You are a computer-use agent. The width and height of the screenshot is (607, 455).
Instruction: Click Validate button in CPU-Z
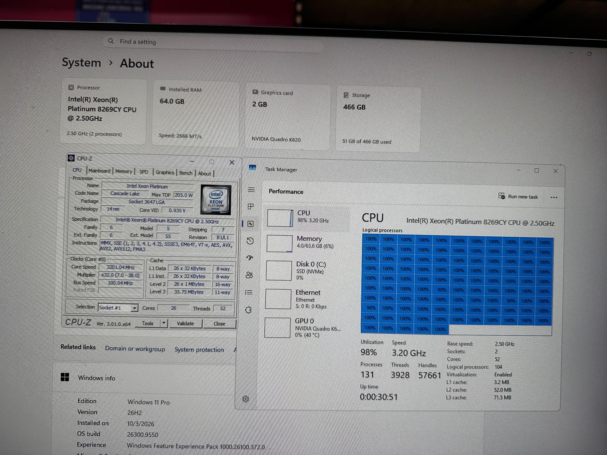point(186,324)
